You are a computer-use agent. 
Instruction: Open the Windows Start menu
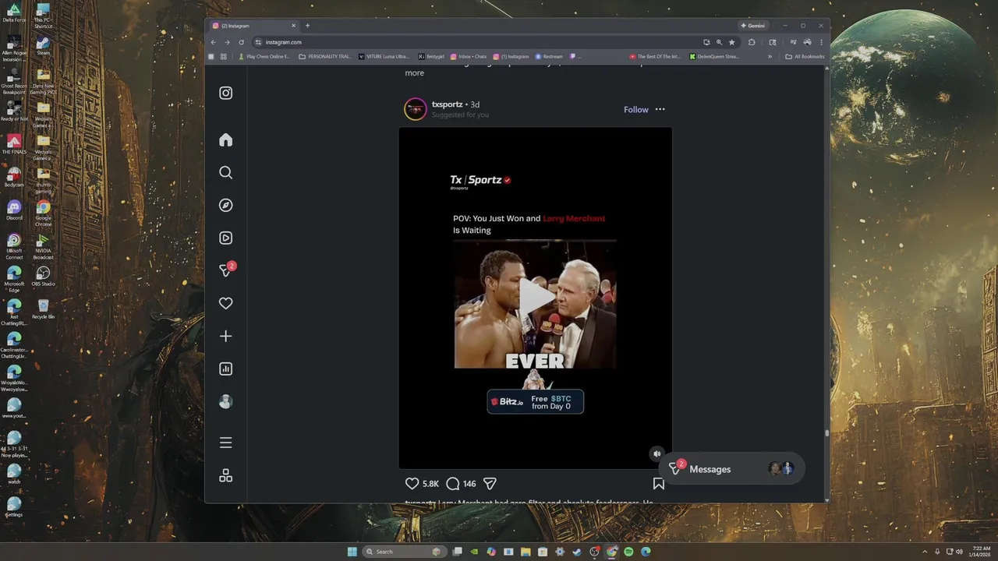click(352, 552)
